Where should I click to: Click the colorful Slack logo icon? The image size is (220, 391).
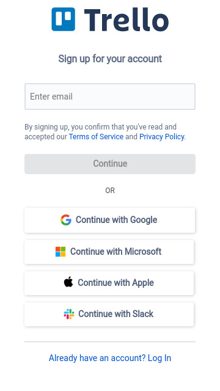click(x=69, y=314)
